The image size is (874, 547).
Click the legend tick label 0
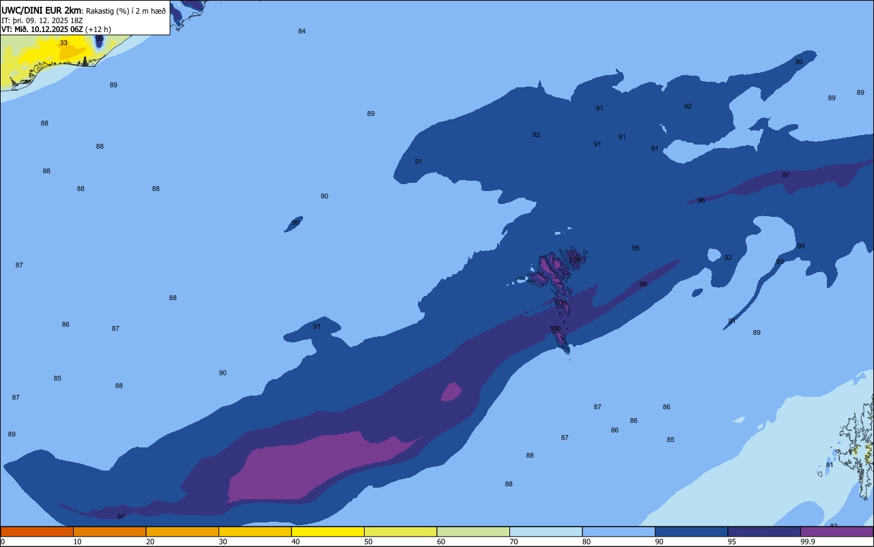click(3, 542)
